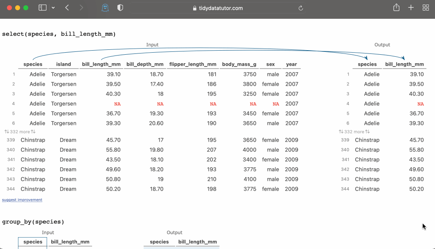The width and height of the screenshot is (435, 249).
Task: Click the forward navigation arrow
Action: [x=81, y=8]
